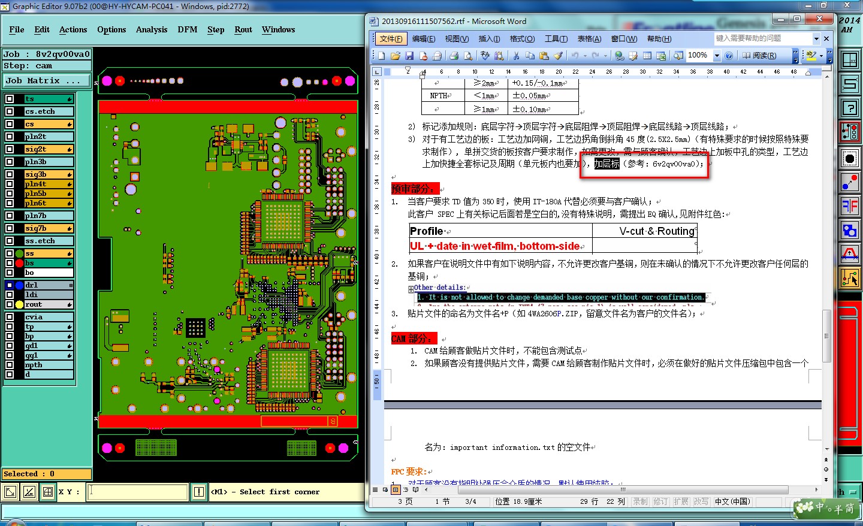This screenshot has height=526, width=863.
Task: Click the Cut scissors icon in Word
Action: coord(515,56)
